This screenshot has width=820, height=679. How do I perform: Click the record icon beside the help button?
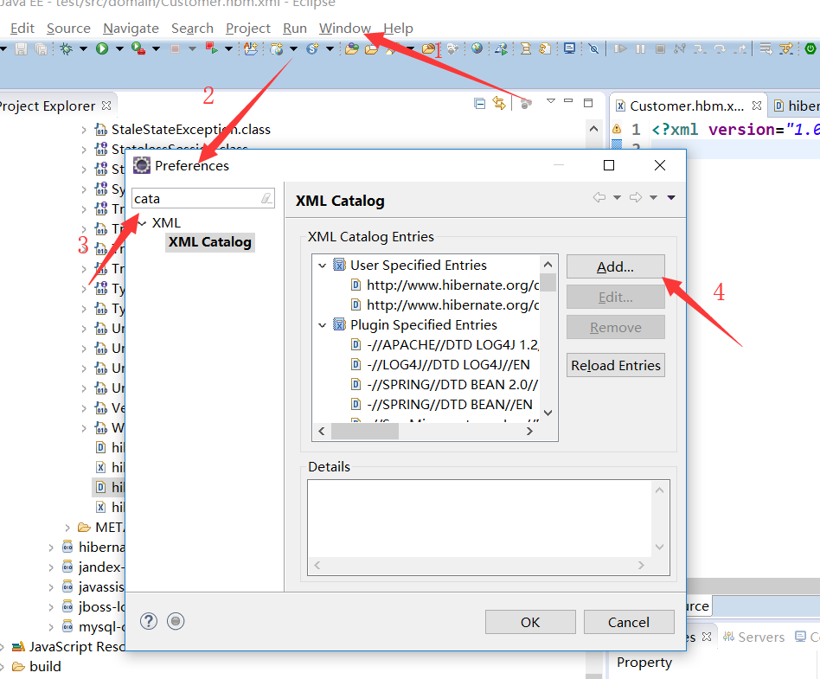tap(176, 621)
